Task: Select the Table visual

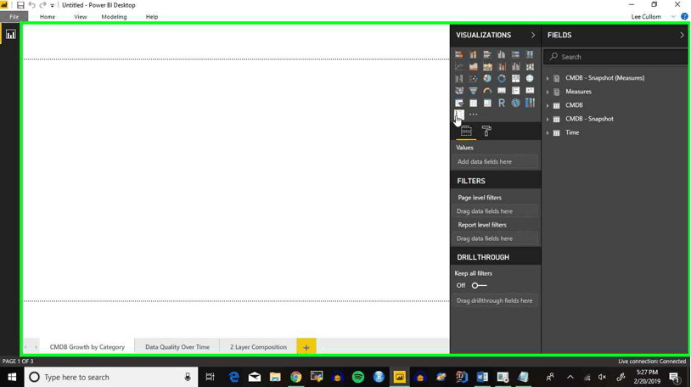Action: (473, 103)
